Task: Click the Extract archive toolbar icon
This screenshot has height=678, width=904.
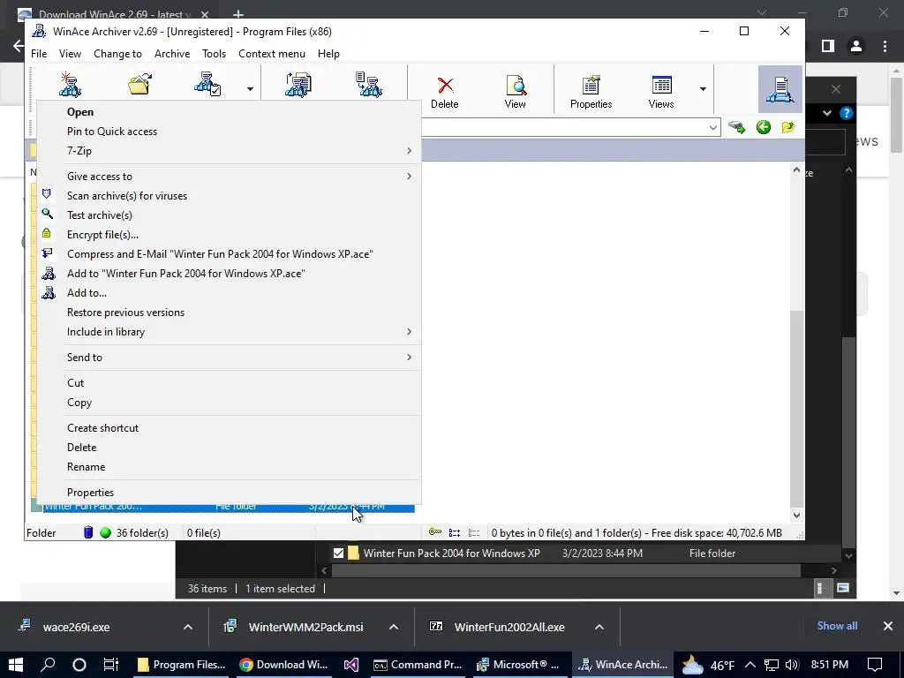Action: tap(298, 85)
